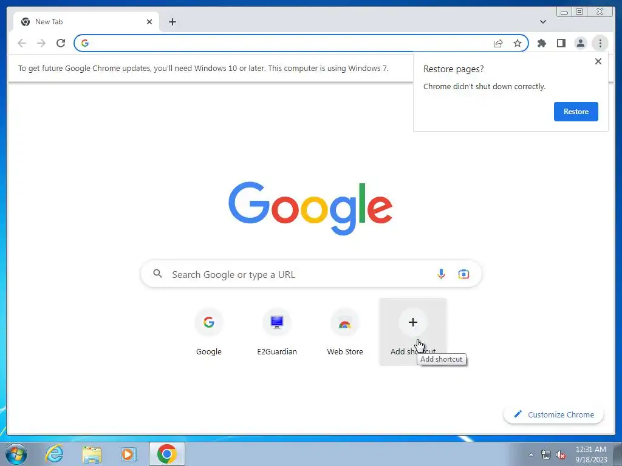Open the profile avatar icon
The height and width of the screenshot is (466, 622).
tap(580, 43)
